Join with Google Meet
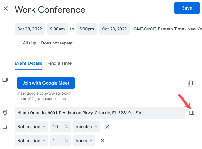This screenshot has width=202, height=149. [x=46, y=83]
